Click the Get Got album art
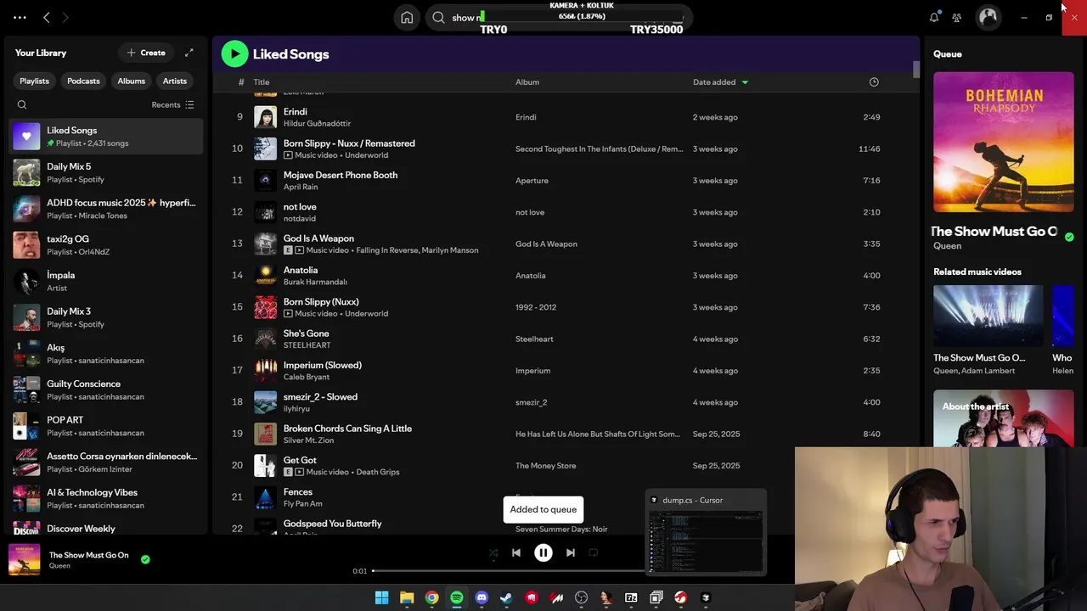The image size is (1087, 611). coord(265,465)
